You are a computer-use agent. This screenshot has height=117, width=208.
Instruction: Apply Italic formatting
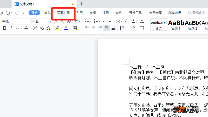(11, 28)
